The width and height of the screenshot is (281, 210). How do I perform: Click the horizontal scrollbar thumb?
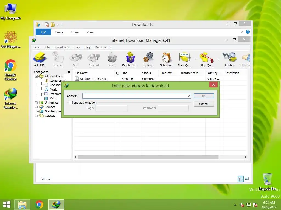coord(148,157)
